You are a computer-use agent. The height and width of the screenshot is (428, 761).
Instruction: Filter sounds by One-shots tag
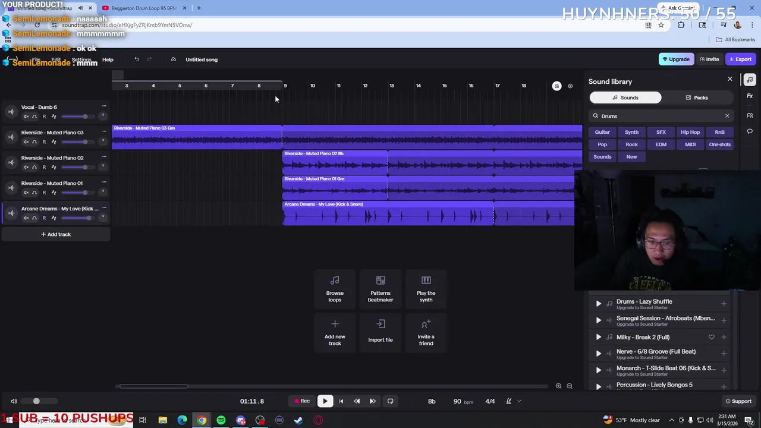(719, 144)
